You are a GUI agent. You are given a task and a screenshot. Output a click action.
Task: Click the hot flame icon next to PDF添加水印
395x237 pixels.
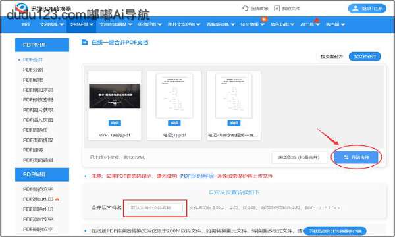tap(57, 199)
